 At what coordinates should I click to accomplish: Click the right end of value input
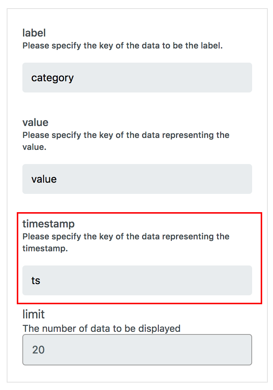pos(247,179)
